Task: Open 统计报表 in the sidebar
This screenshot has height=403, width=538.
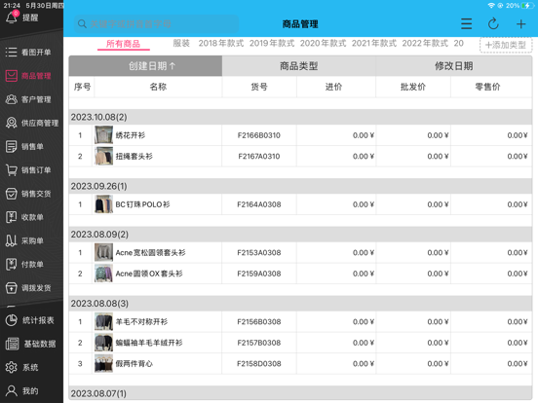Action: tap(29, 320)
